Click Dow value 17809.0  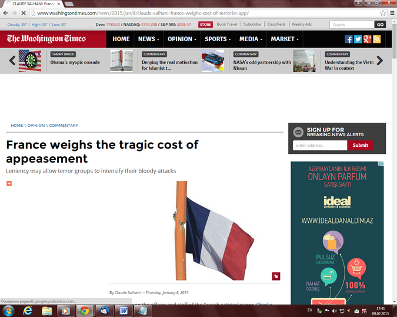113,25
